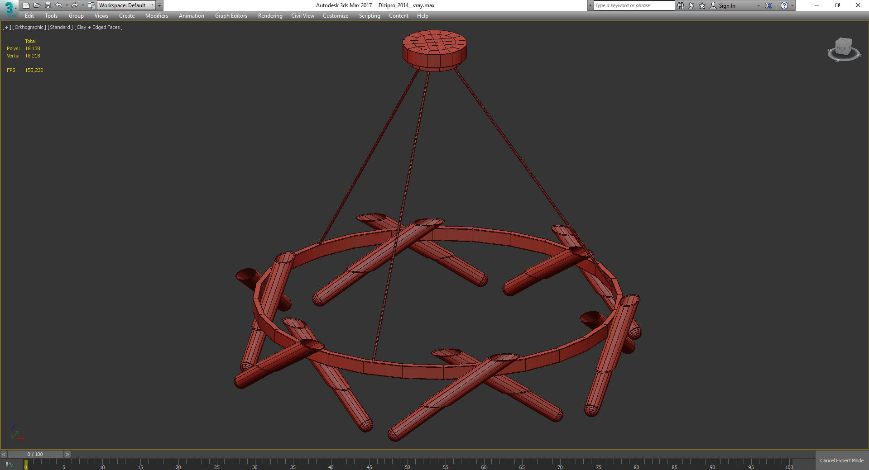Open the Views menu
869x470 pixels.
coord(101,16)
